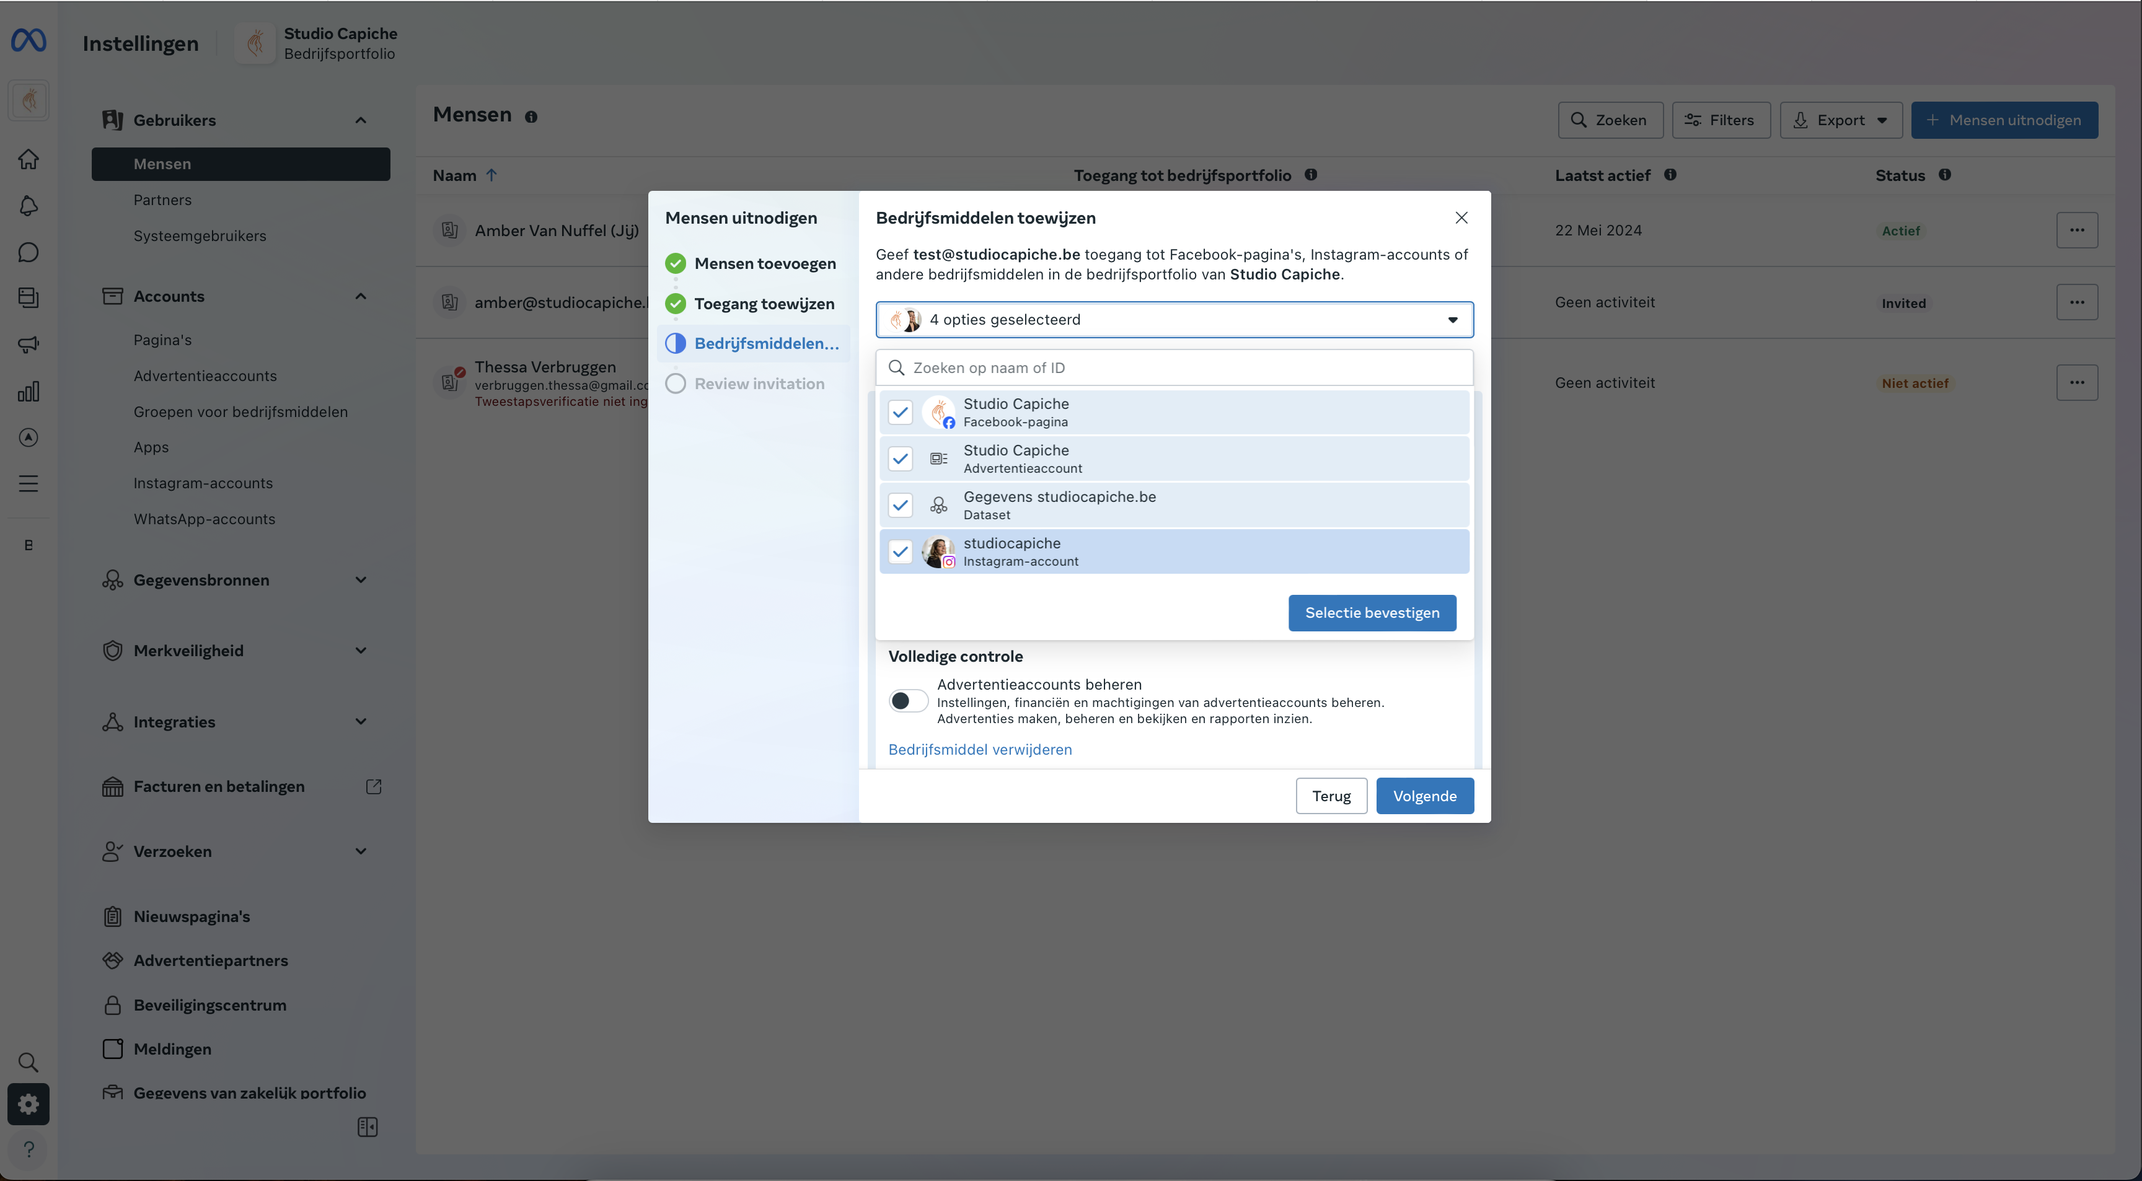Expand the Merkveiligheid section

(x=361, y=651)
